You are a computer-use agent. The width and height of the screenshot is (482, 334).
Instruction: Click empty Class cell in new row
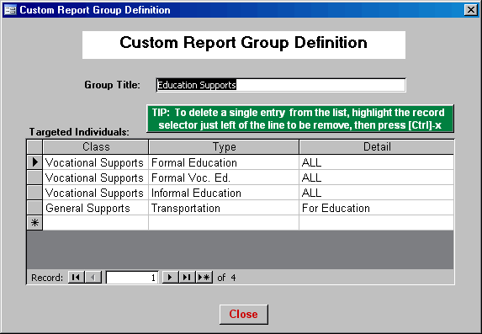(x=96, y=222)
